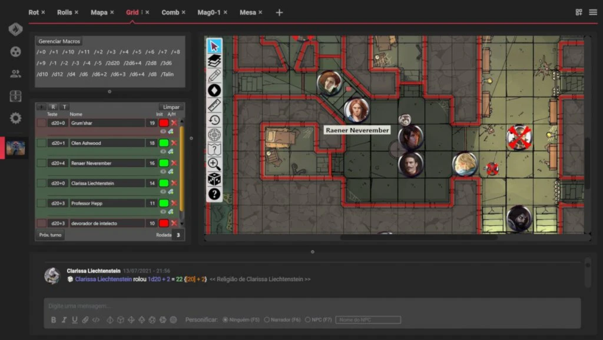Click Gerenciar Macros button
The image size is (603, 340).
[x=59, y=41]
